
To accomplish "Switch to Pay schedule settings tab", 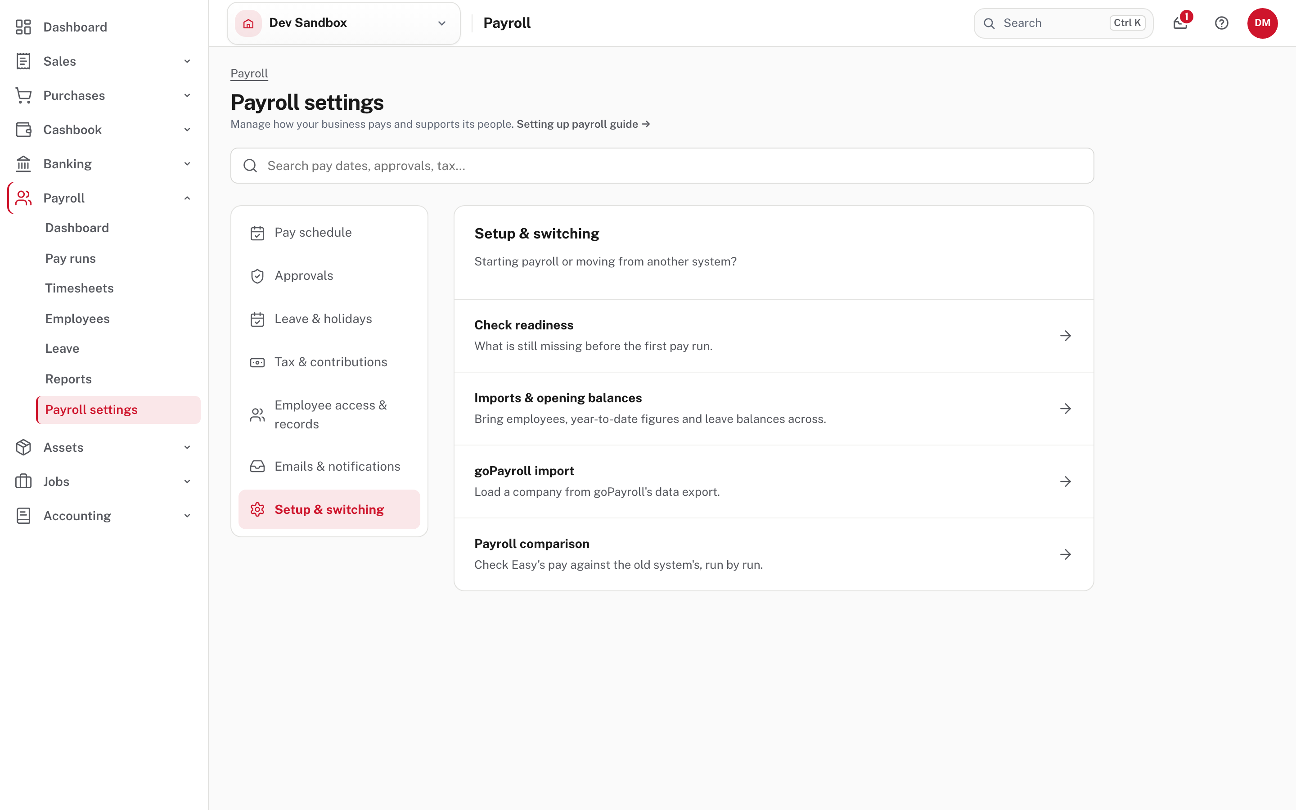I will [x=329, y=233].
